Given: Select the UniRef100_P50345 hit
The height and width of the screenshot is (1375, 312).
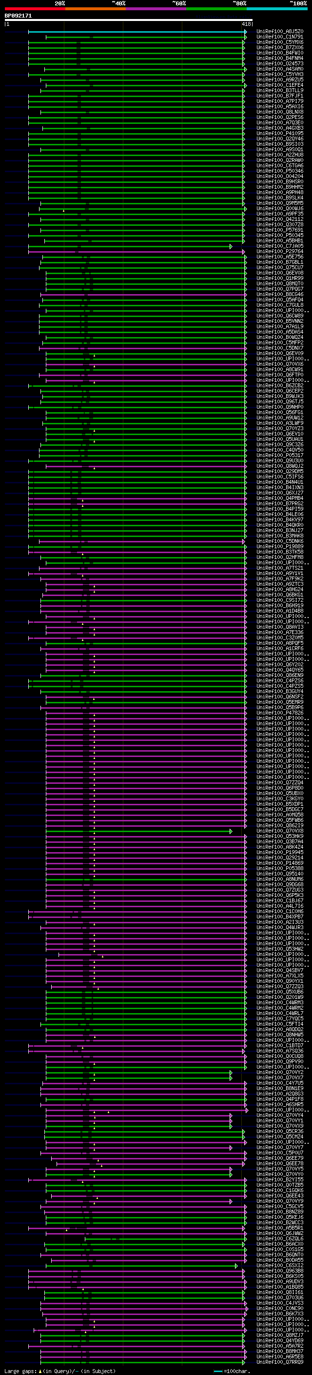Looking at the screenshot, I should 279,236.
